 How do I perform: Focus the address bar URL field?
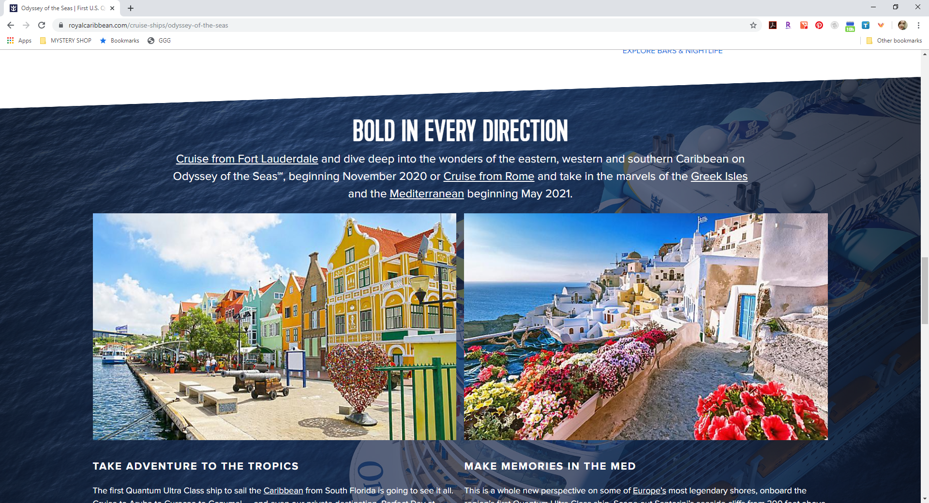(x=406, y=25)
